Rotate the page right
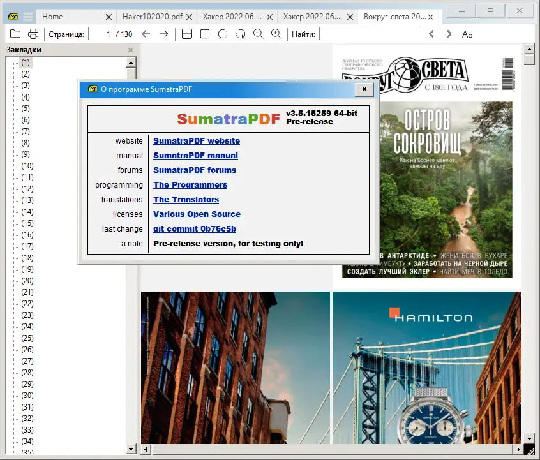Image resolution: width=540 pixels, height=460 pixels. [241, 34]
